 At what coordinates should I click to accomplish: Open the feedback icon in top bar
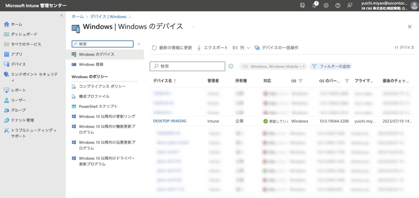[x=349, y=5]
